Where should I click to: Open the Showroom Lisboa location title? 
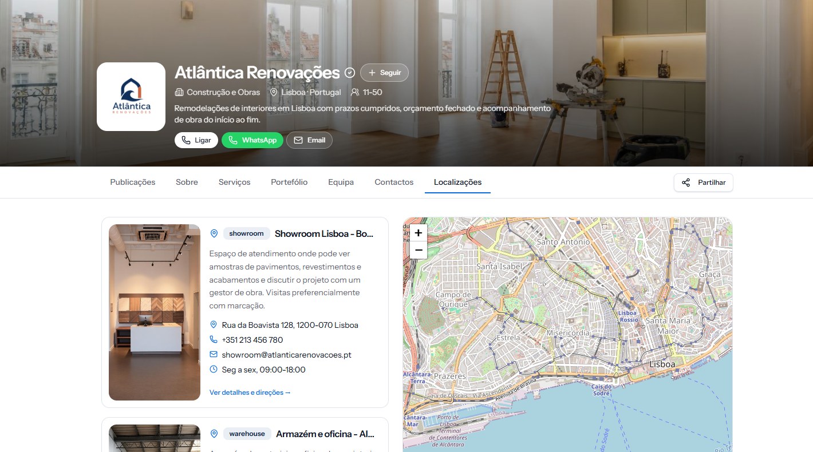coord(324,233)
